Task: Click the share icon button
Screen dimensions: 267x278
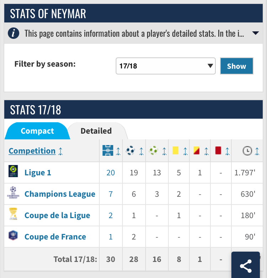Action: point(246,266)
